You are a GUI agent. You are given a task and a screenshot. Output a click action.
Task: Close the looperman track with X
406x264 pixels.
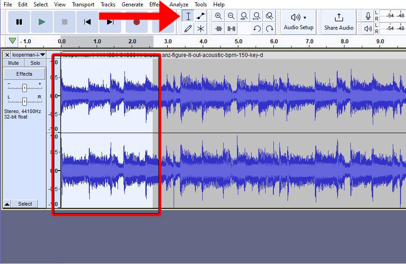[7, 55]
